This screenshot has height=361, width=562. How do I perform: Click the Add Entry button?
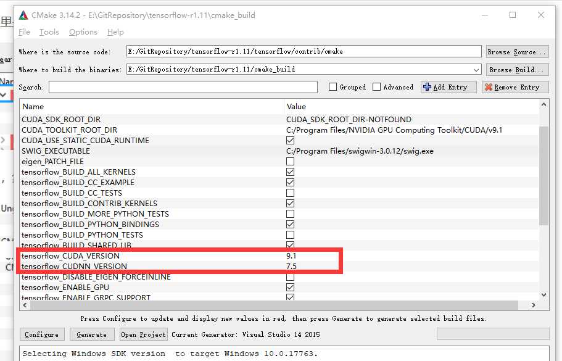[448, 87]
